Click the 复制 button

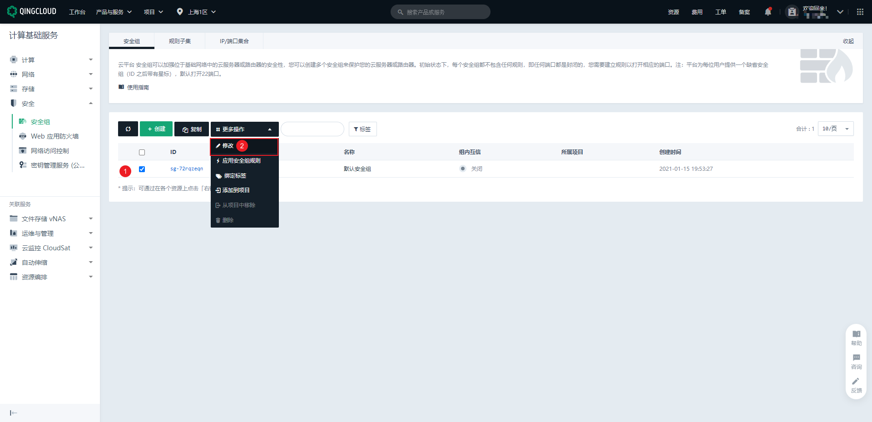coord(192,129)
